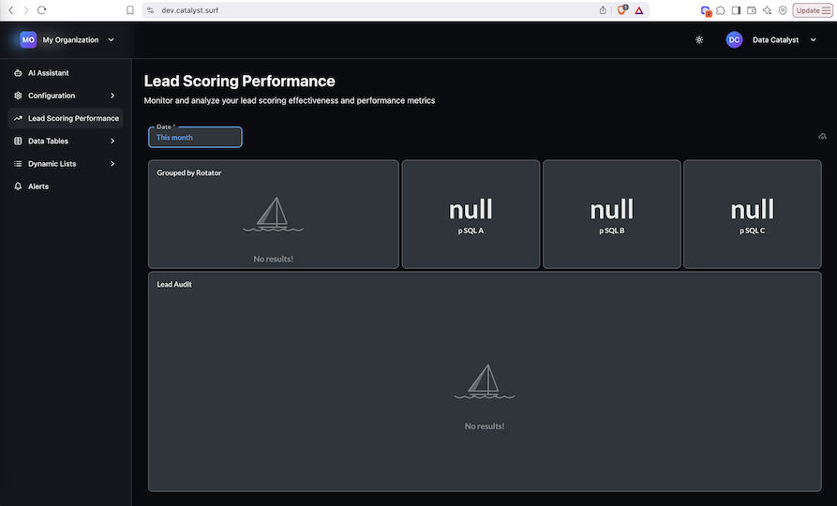Open the Brave wallet icon
This screenshot has width=837, height=506.
click(752, 10)
